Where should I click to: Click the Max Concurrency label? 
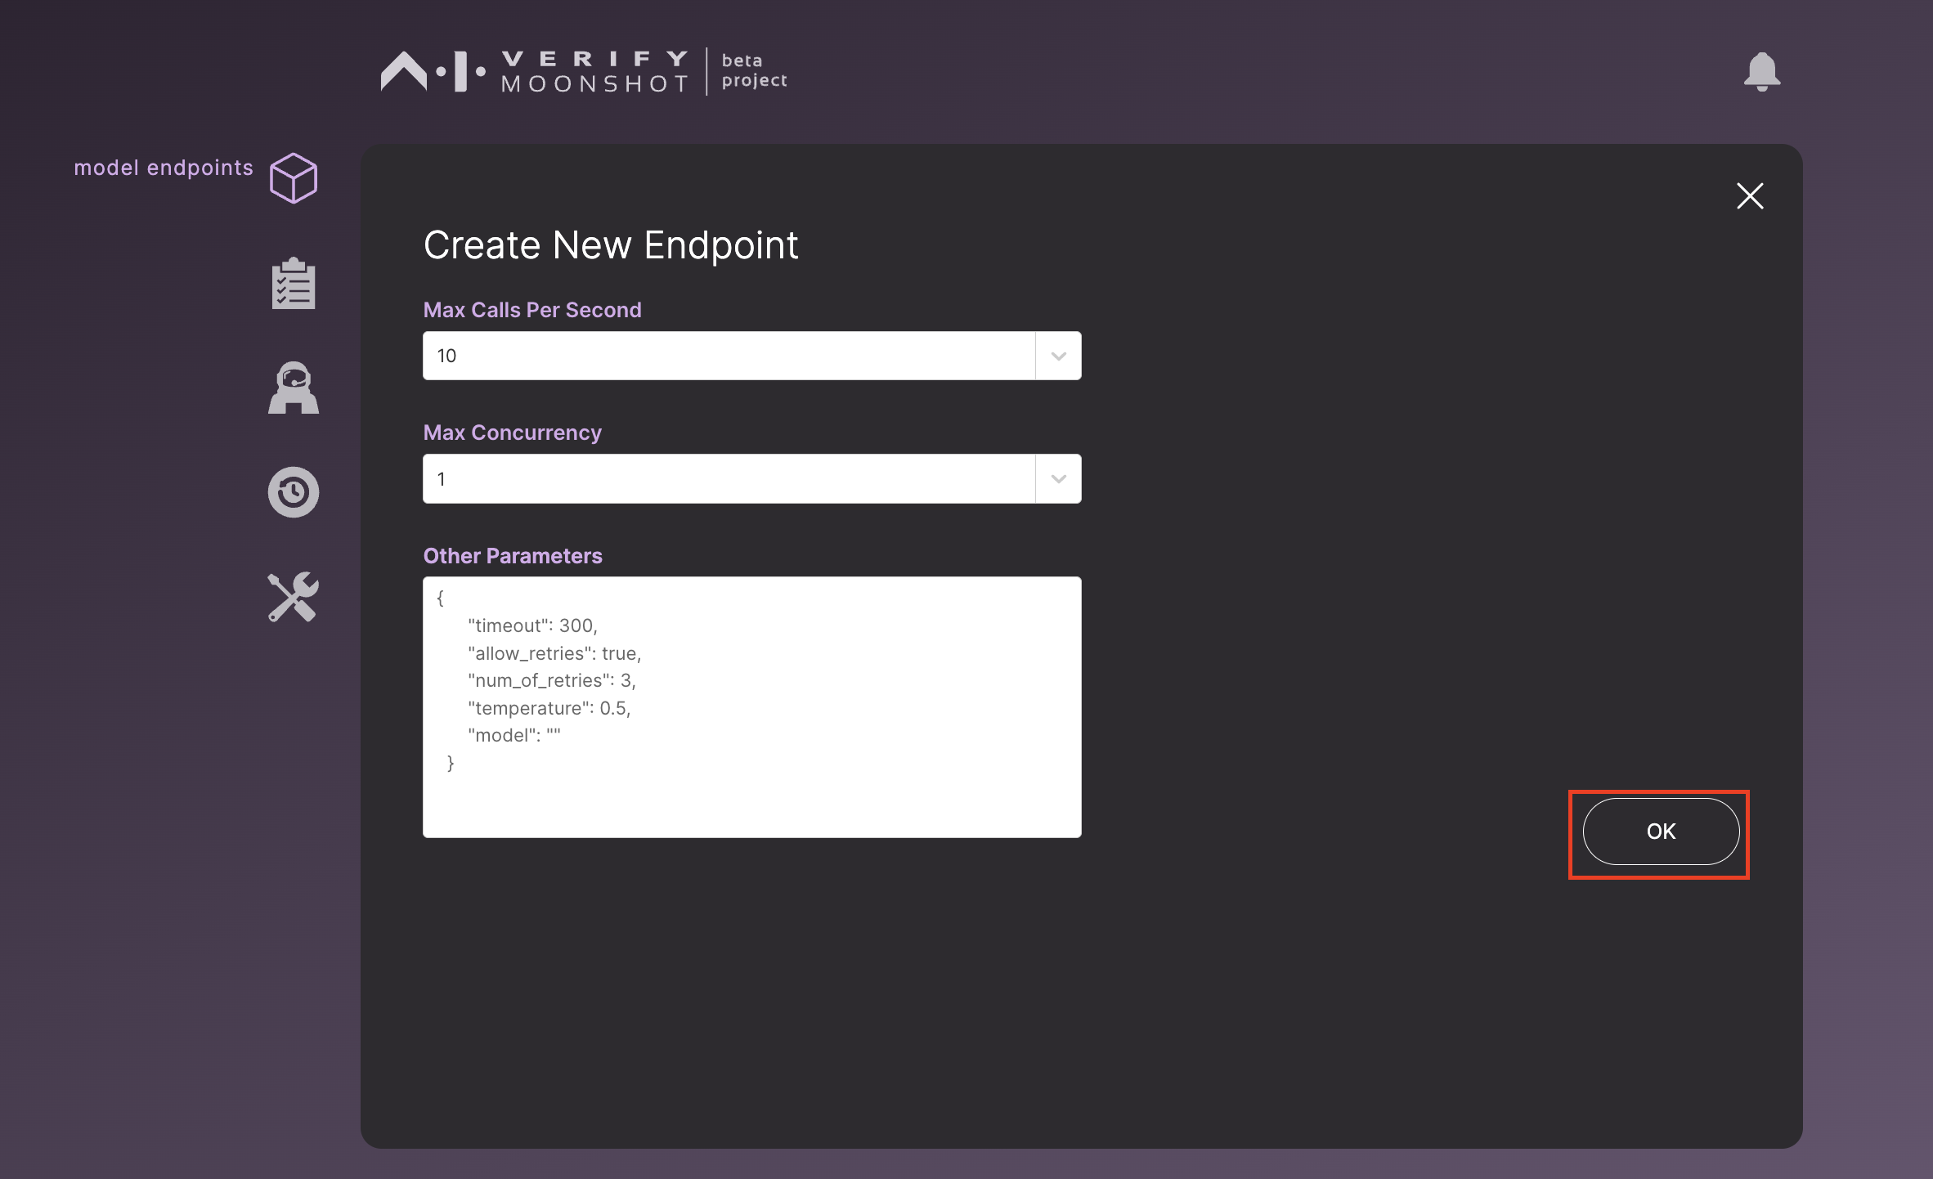513,433
